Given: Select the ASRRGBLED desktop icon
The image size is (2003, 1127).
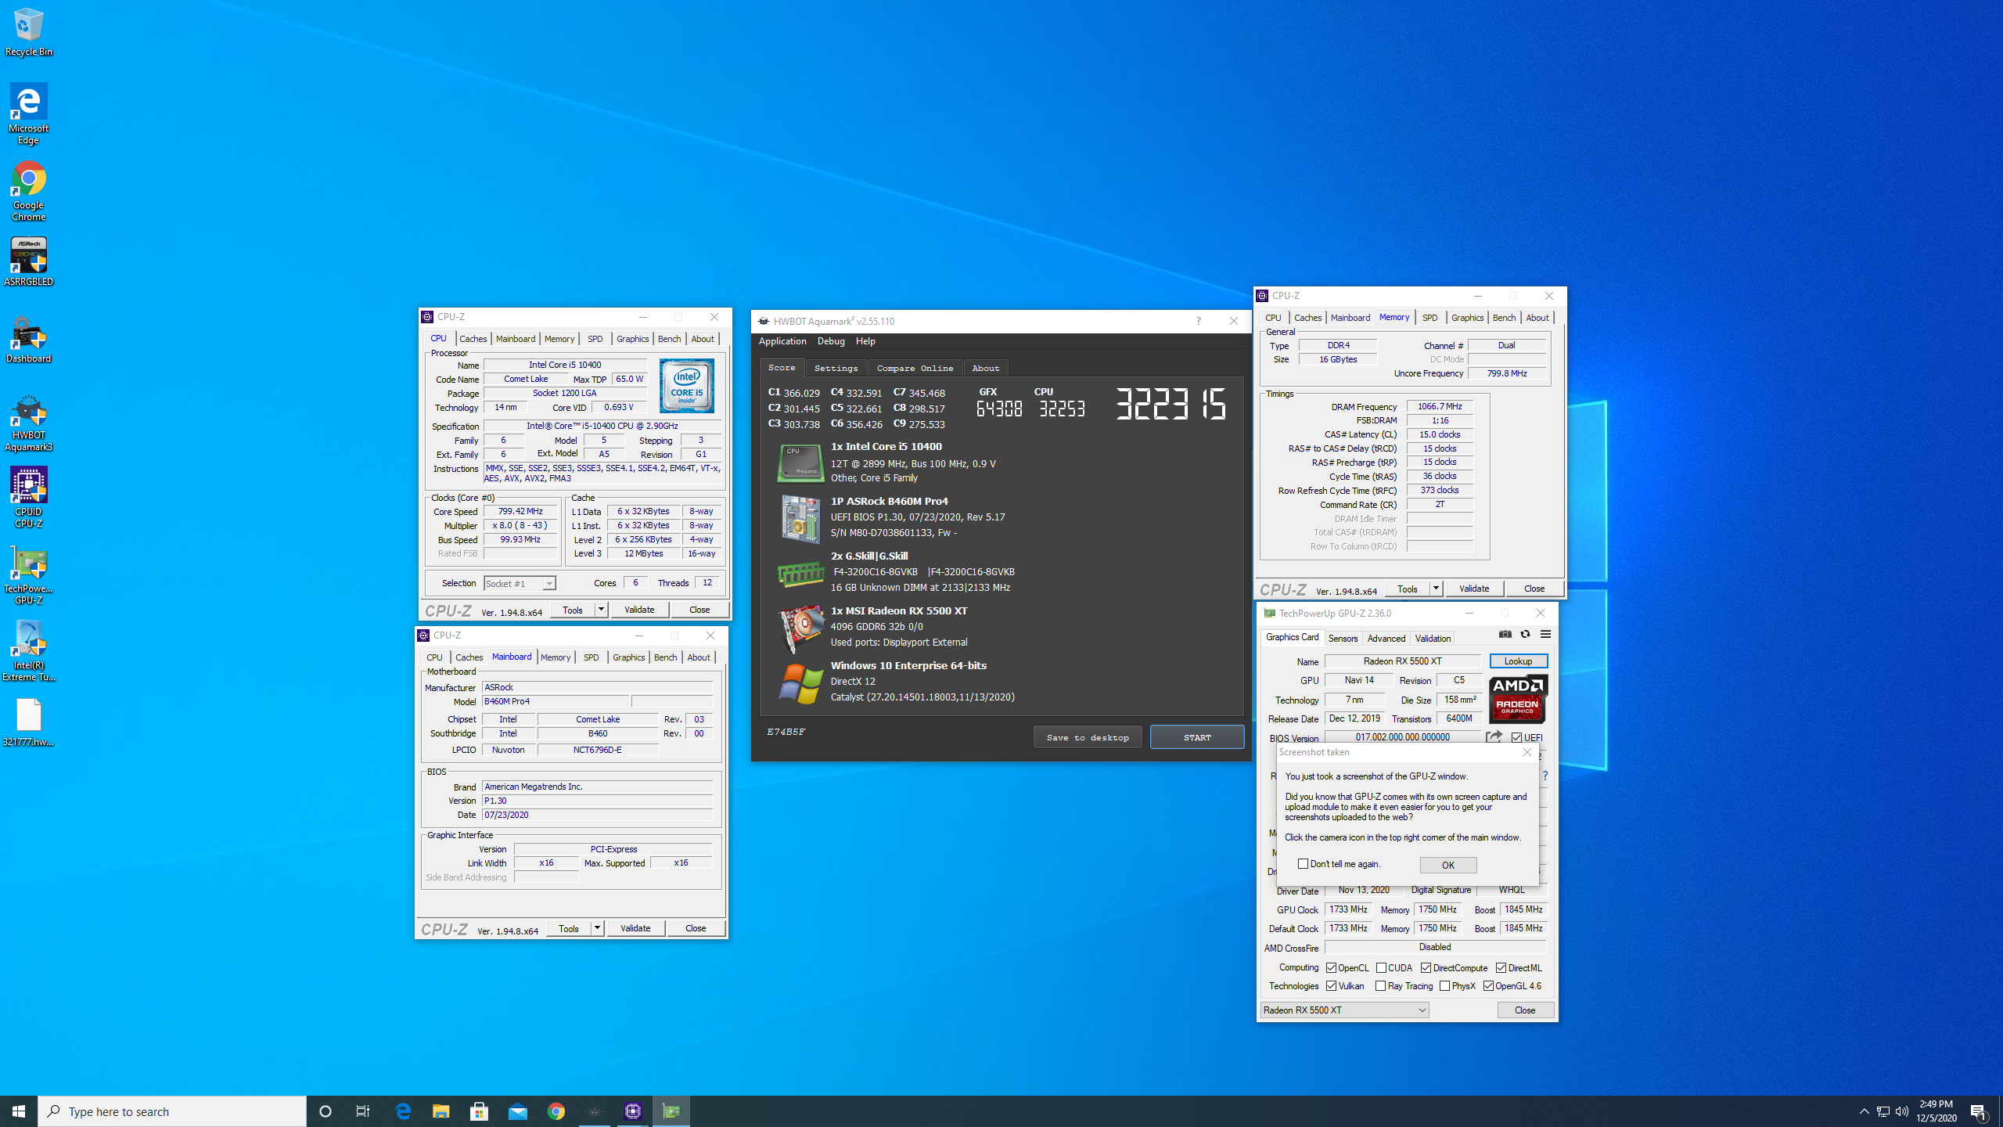Looking at the screenshot, I should tap(29, 262).
